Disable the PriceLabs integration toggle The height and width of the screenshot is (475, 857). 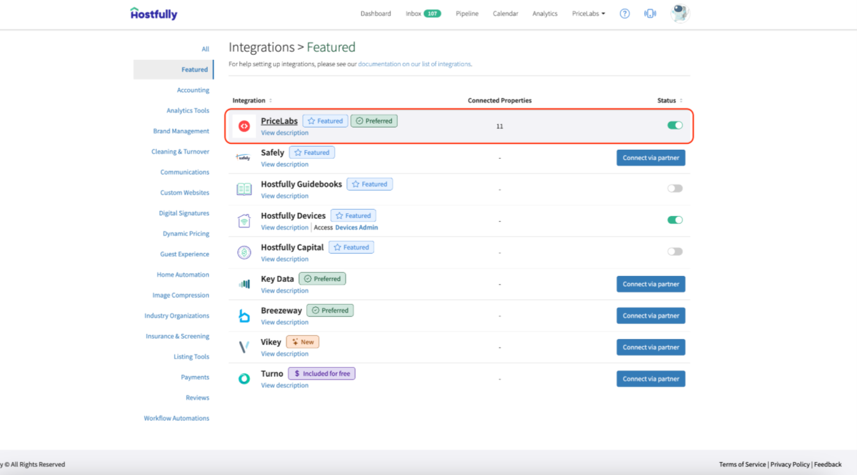[x=675, y=126]
